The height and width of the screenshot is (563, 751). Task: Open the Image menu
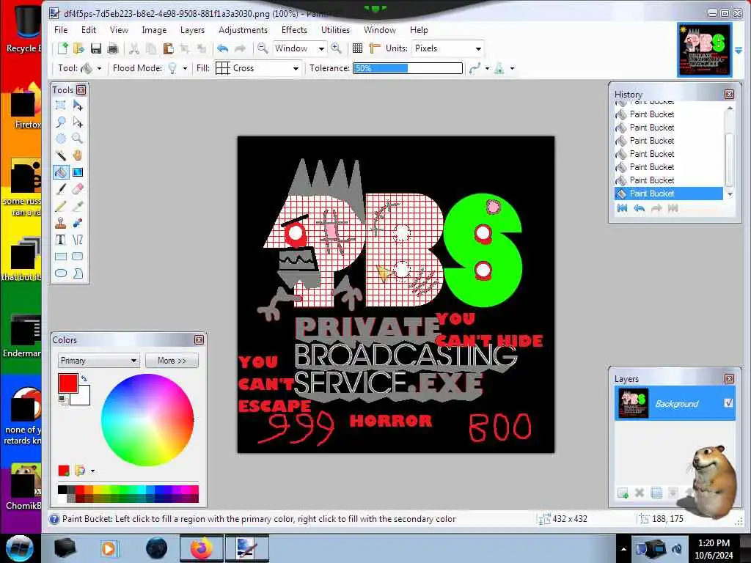(154, 29)
